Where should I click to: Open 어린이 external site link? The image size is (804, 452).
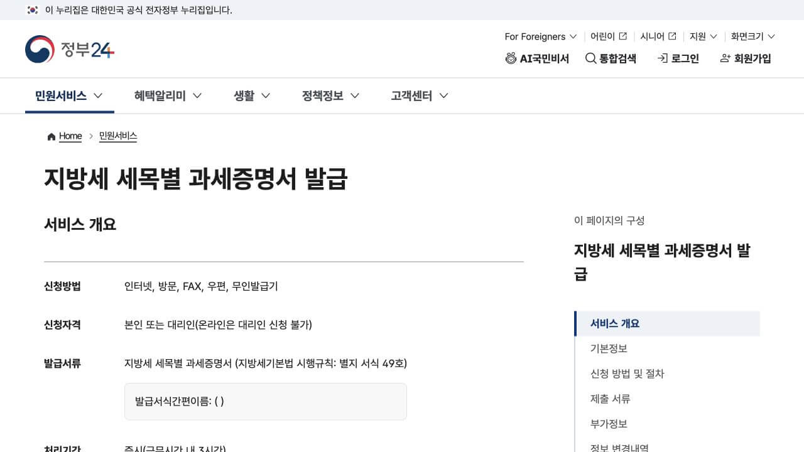608,36
